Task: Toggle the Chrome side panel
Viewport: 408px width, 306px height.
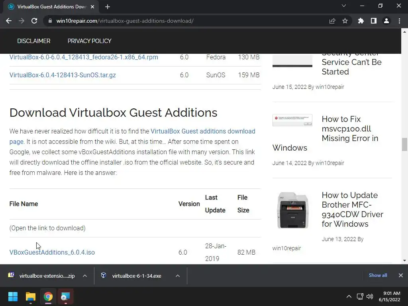Action: coord(374,21)
